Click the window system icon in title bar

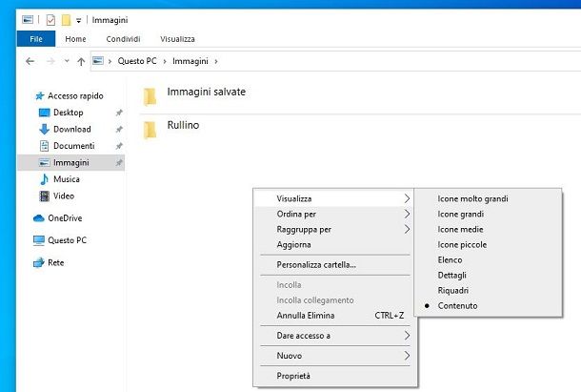[28, 20]
